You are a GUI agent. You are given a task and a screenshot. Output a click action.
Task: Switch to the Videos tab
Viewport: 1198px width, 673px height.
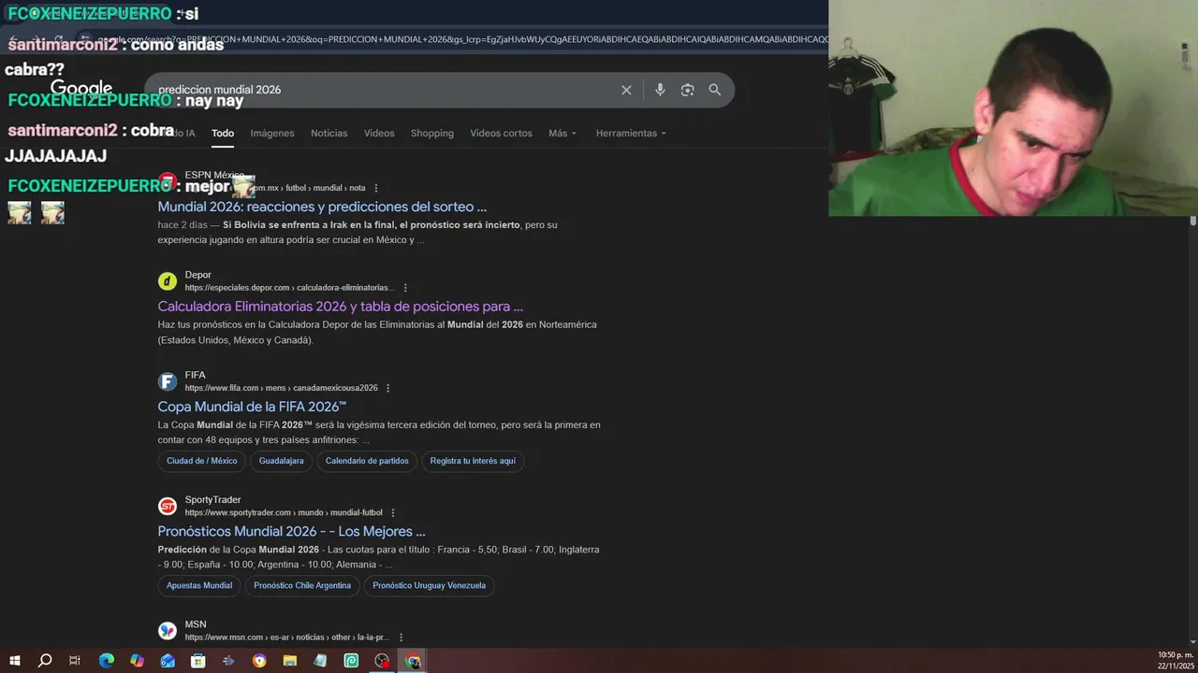[379, 133]
